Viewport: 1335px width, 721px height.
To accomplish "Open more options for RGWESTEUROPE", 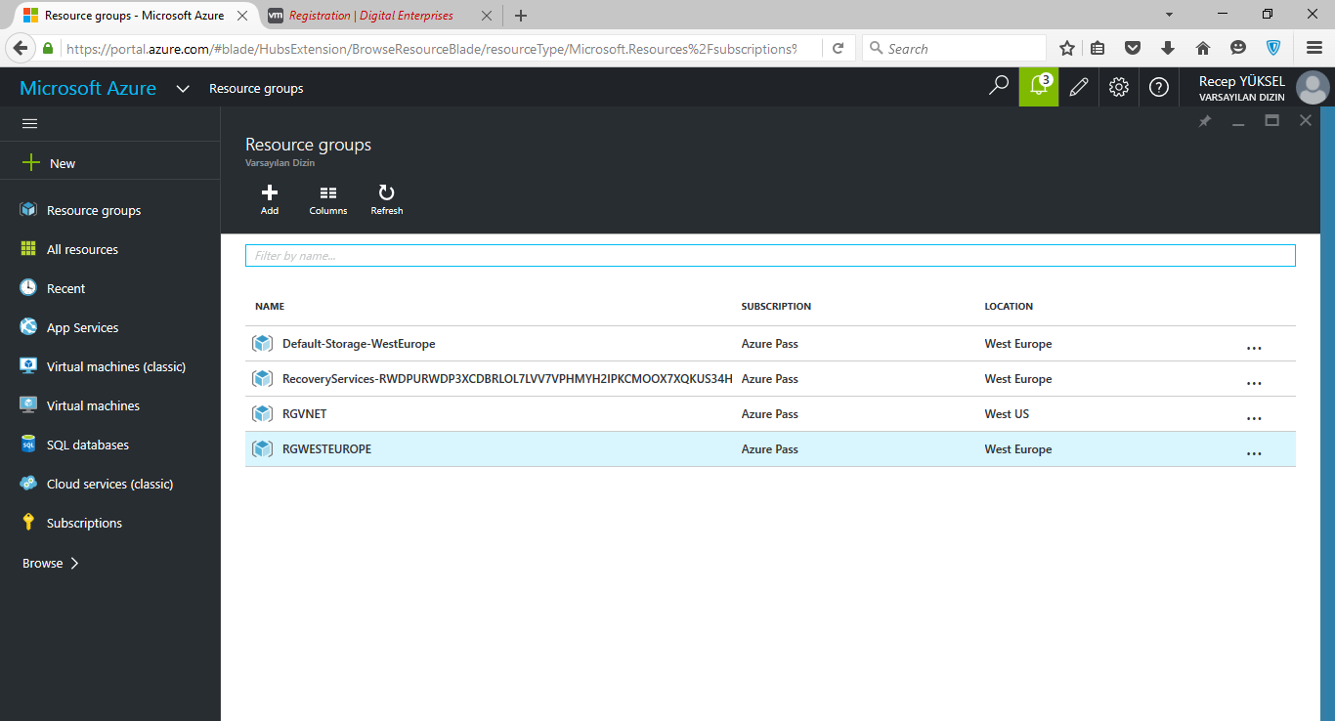I will tap(1254, 452).
